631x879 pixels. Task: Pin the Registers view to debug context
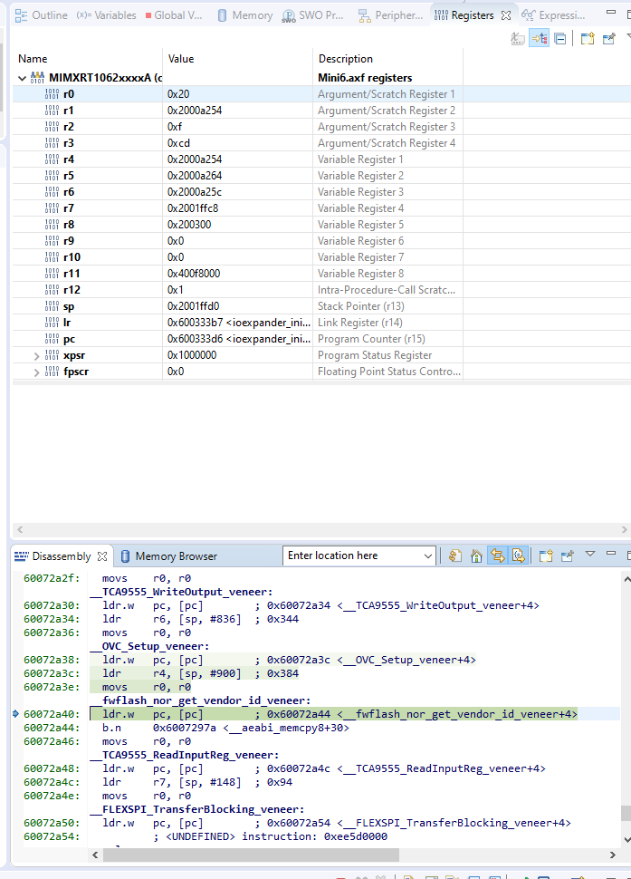(609, 39)
